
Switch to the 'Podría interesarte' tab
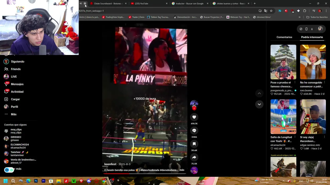tap(312, 37)
